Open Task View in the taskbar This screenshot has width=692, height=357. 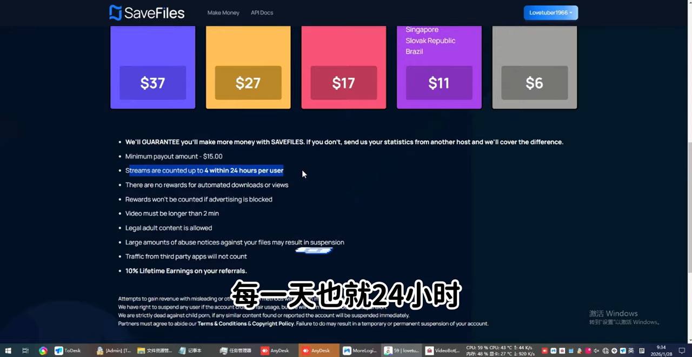point(25,351)
